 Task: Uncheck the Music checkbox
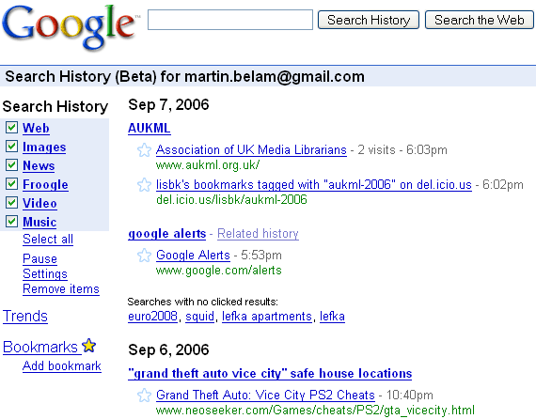coord(11,222)
